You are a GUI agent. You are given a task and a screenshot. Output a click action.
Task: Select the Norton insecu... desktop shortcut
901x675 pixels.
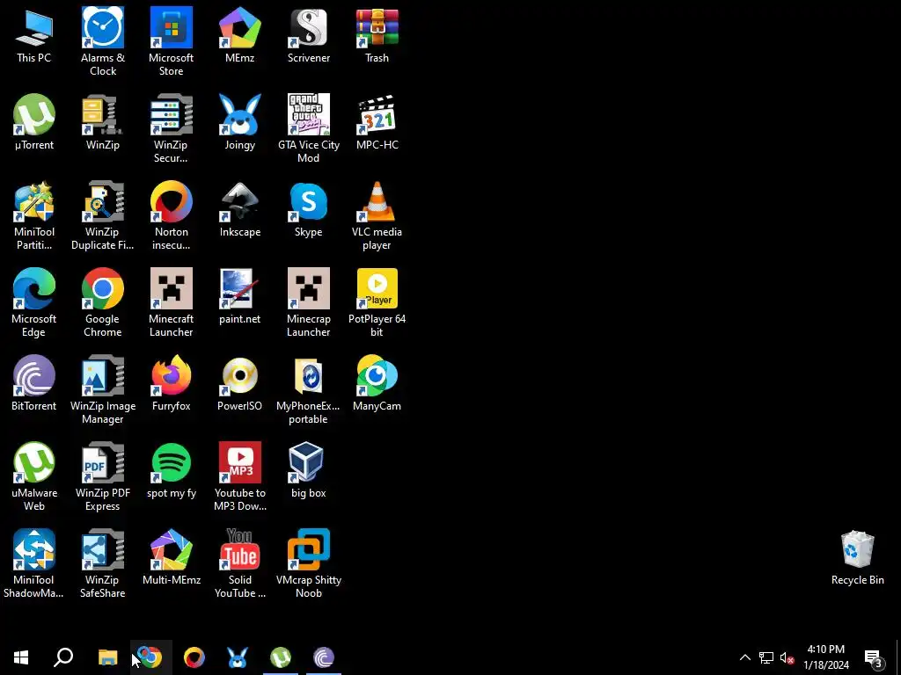click(x=172, y=216)
